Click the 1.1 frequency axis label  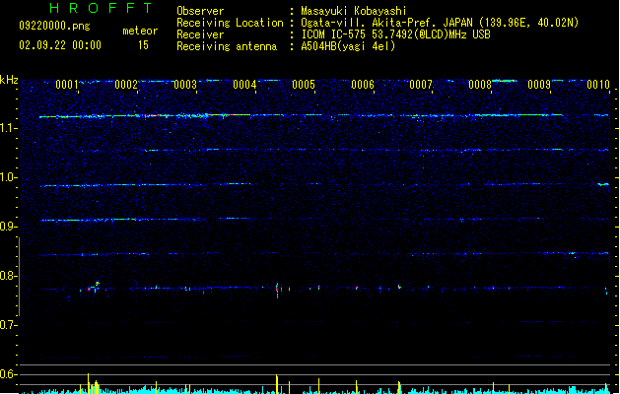[9, 128]
